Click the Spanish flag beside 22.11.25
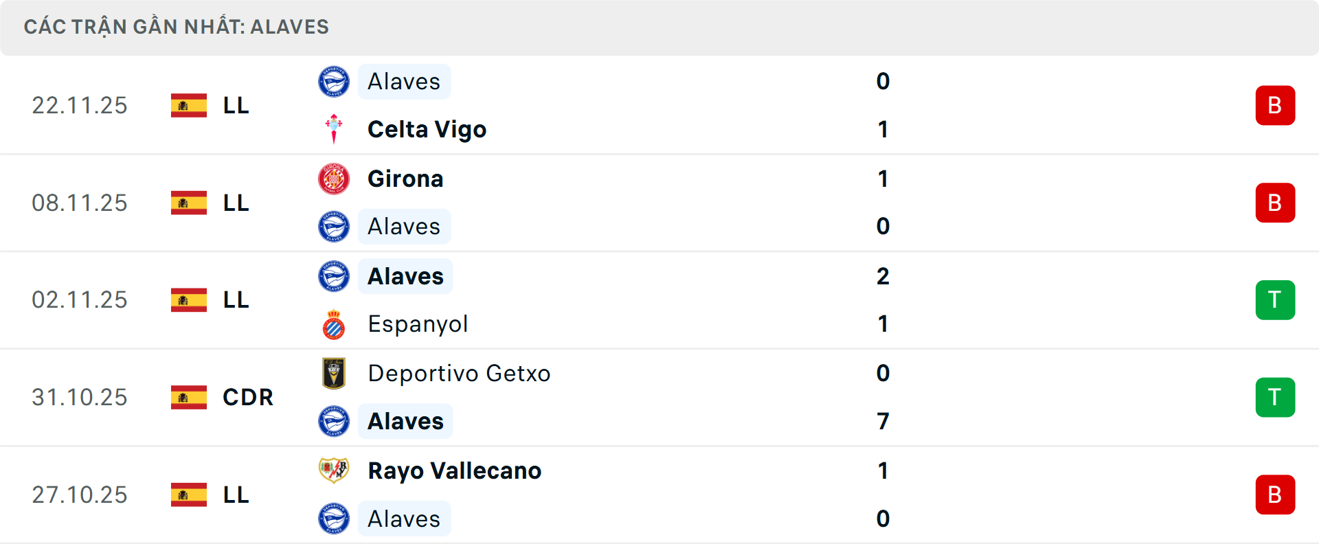The width and height of the screenshot is (1319, 544). click(188, 105)
